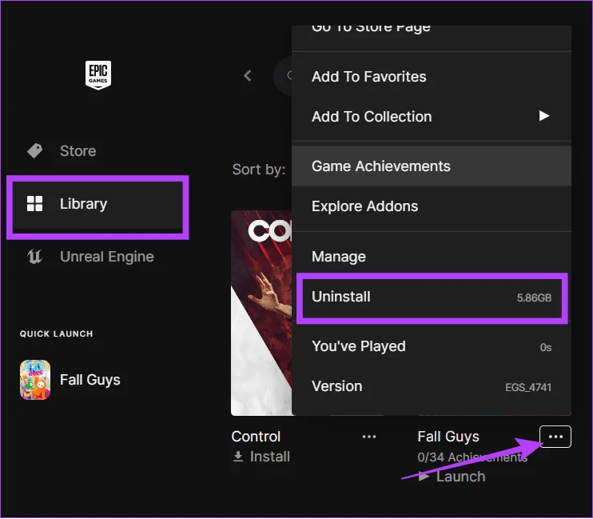Open three-dots menu for Fall Guys

click(x=555, y=437)
